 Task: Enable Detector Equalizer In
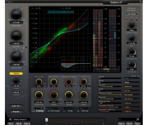tap(126, 14)
